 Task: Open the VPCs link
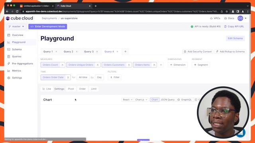(215, 18)
